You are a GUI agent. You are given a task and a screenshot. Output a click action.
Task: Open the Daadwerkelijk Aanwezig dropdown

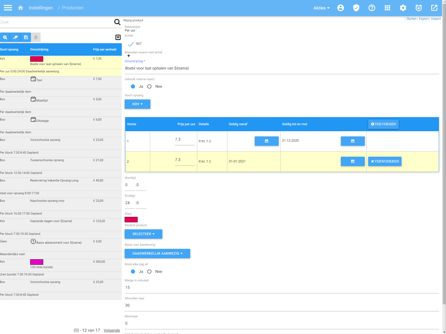[157, 254]
